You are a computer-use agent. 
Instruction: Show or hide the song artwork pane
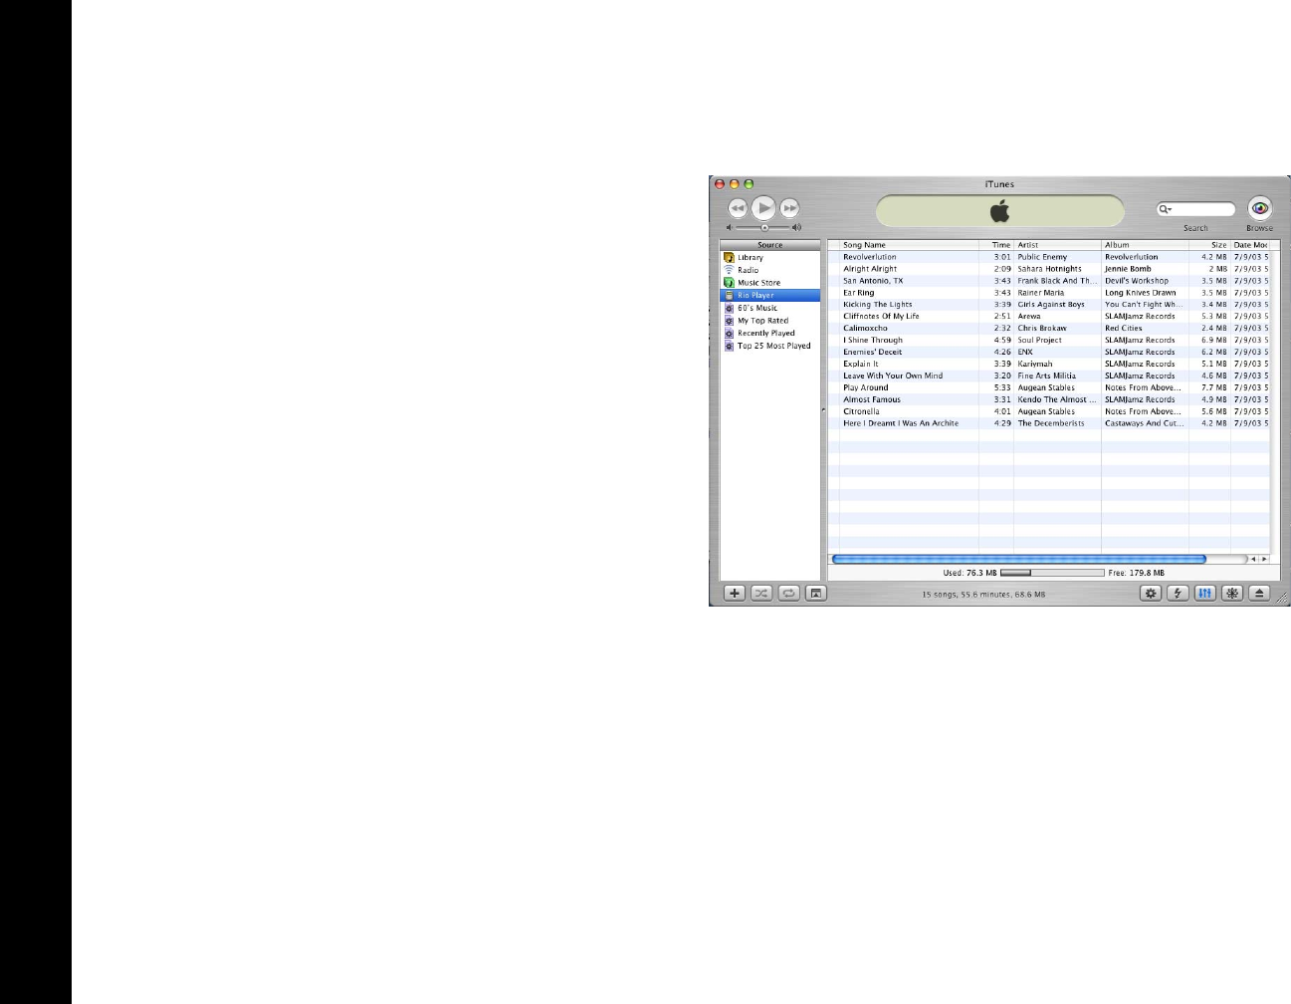815,594
